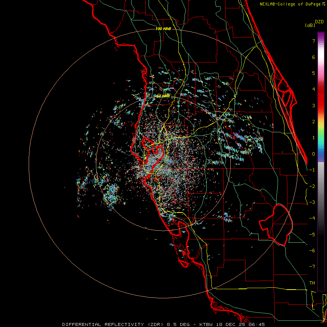
Task: Select the 50 NMI range ring label
Action: click(163, 96)
